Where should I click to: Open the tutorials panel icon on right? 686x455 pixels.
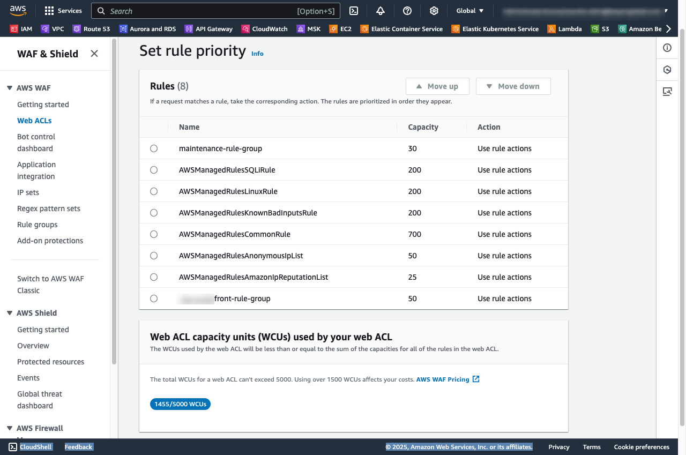point(667,92)
